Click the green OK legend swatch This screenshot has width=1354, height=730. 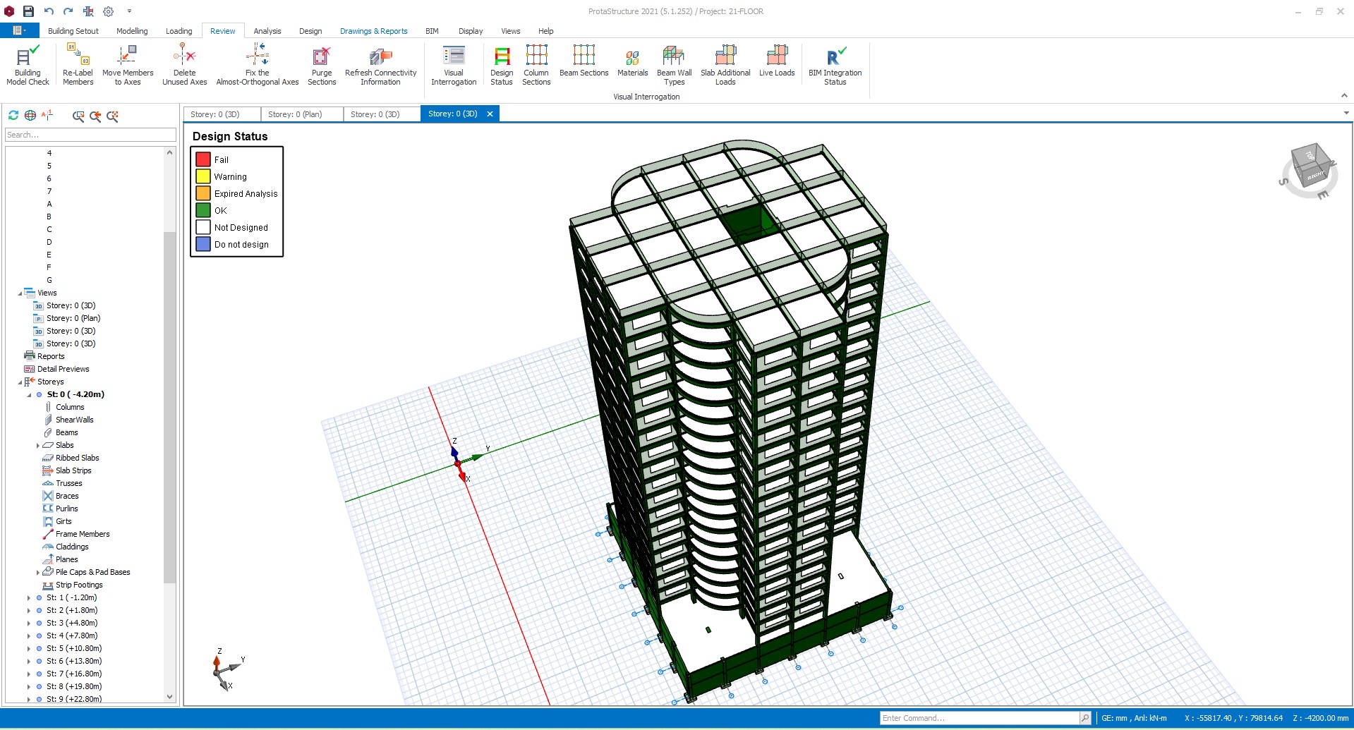click(x=203, y=210)
